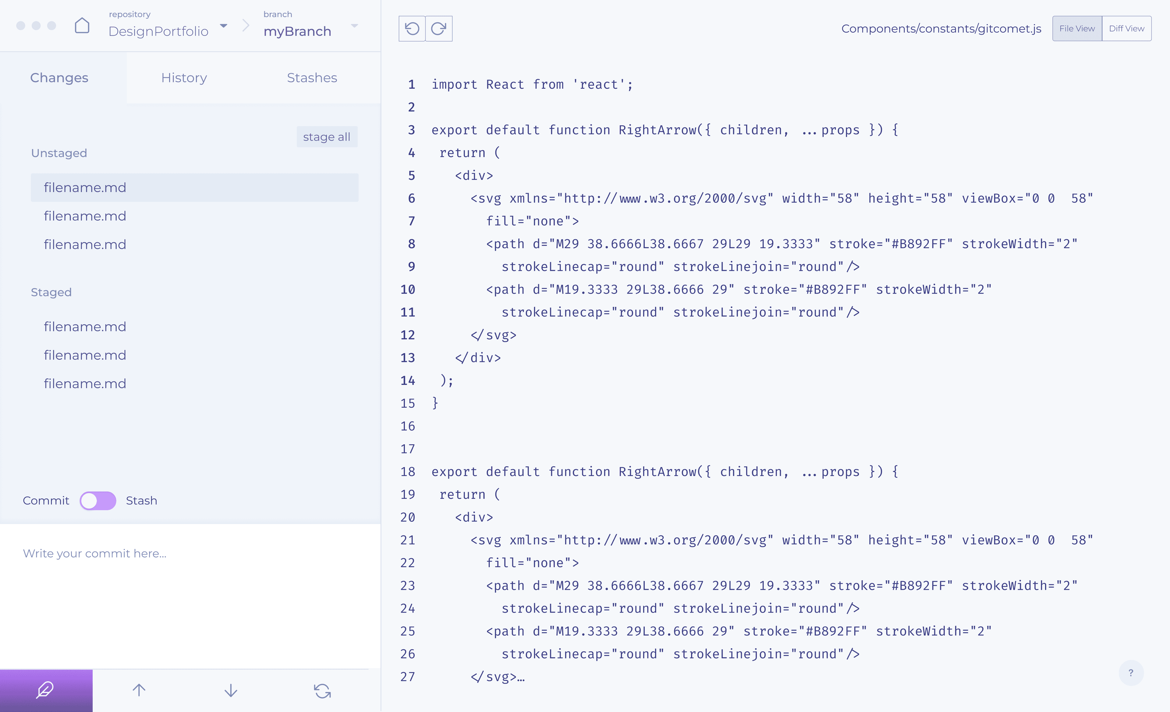Click the DesignPortfolio repository name
The height and width of the screenshot is (712, 1170).
pyautogui.click(x=158, y=31)
